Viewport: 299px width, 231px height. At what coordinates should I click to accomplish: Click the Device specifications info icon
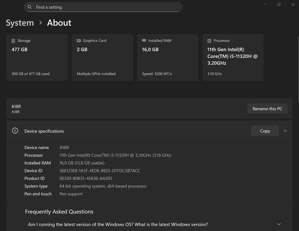coord(15,131)
